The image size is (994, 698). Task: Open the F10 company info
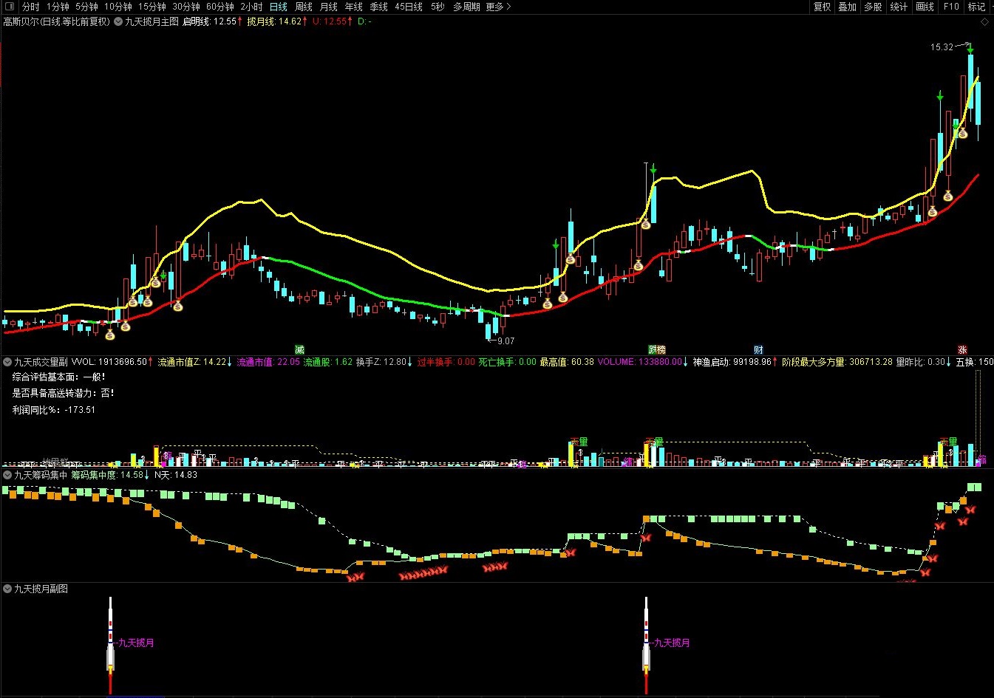click(951, 7)
